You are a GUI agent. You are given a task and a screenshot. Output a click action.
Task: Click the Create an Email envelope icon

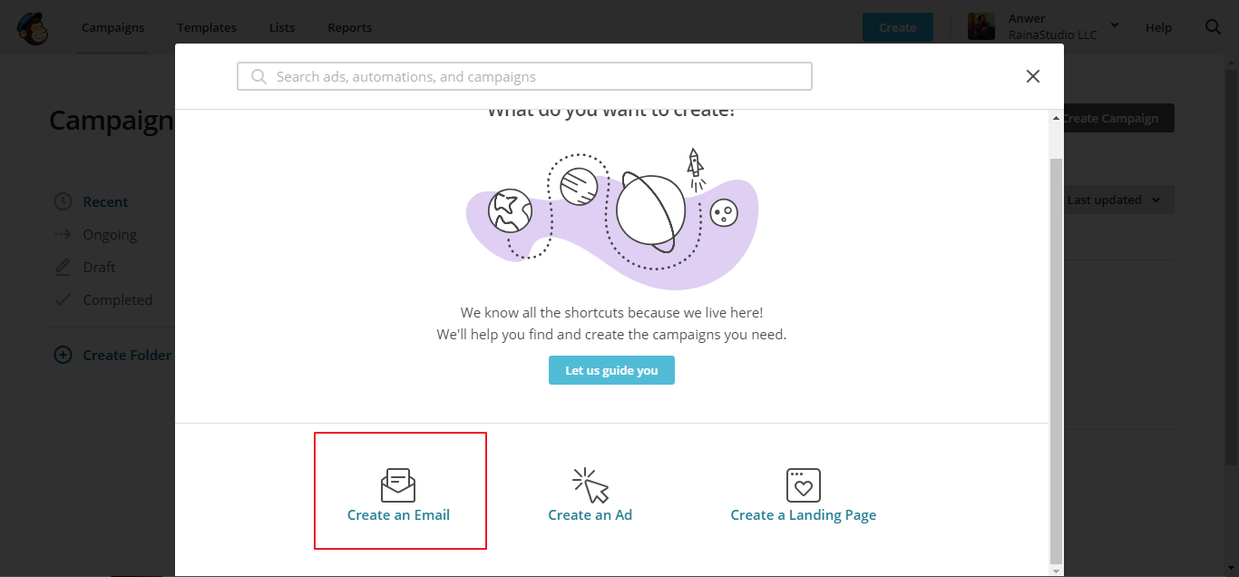coord(398,485)
